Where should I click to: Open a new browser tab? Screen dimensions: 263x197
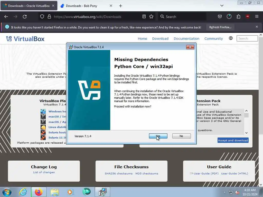coord(121,6)
